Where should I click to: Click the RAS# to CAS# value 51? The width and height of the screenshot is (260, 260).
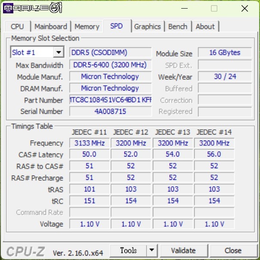[x=90, y=166]
